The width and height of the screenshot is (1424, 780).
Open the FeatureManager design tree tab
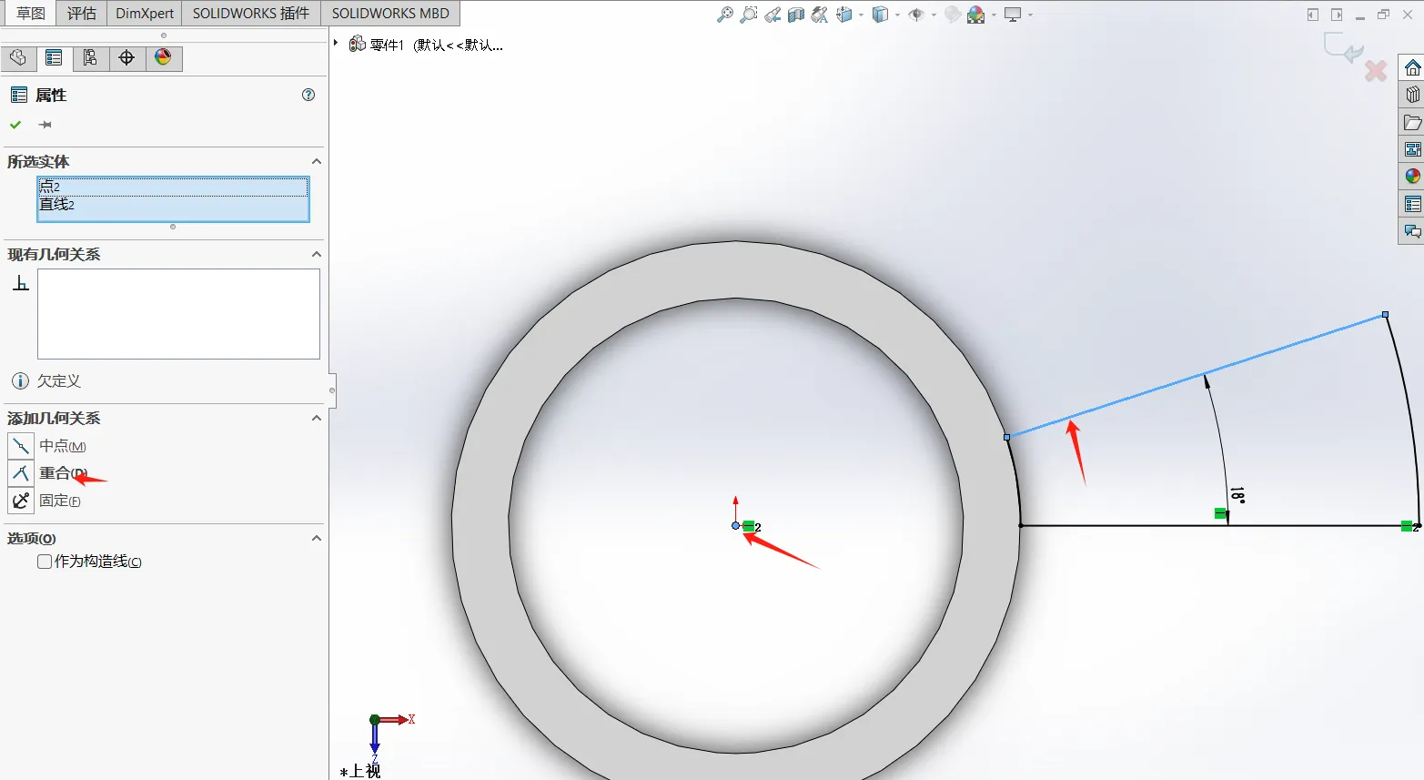18,58
